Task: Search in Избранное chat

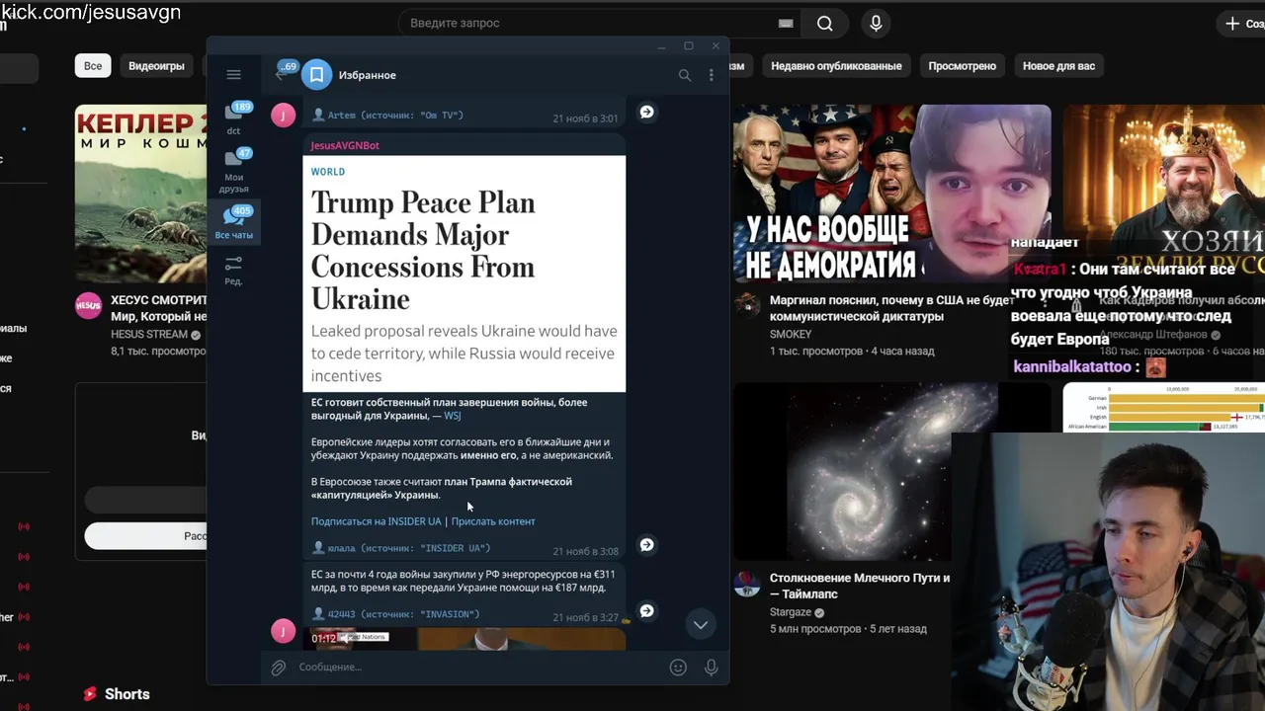Action: (684, 75)
